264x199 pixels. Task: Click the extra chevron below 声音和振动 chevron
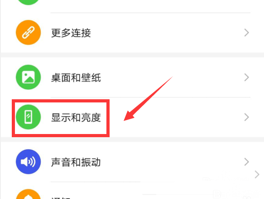(257, 175)
